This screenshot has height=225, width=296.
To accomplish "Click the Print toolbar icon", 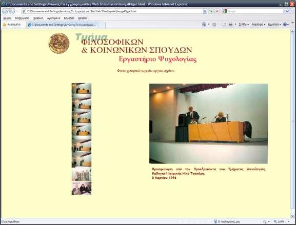I will tap(230, 25).
